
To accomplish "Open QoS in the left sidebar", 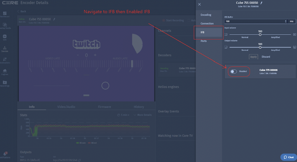I will [5, 37].
